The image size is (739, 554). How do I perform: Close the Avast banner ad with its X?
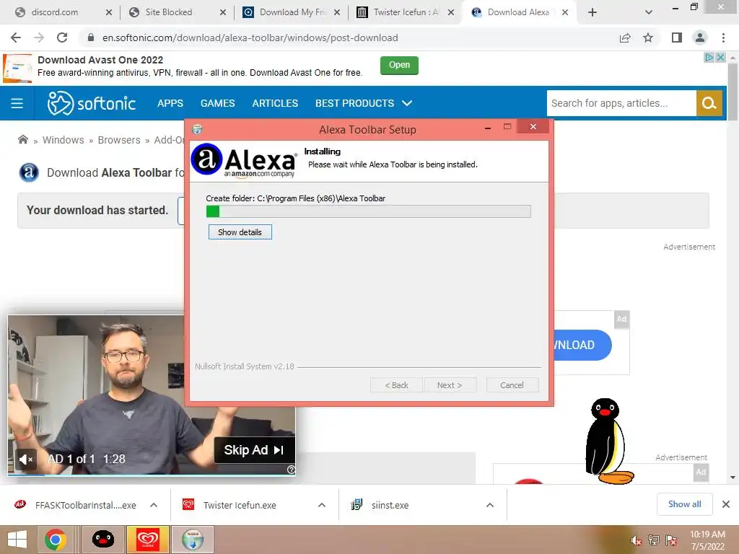coord(720,58)
